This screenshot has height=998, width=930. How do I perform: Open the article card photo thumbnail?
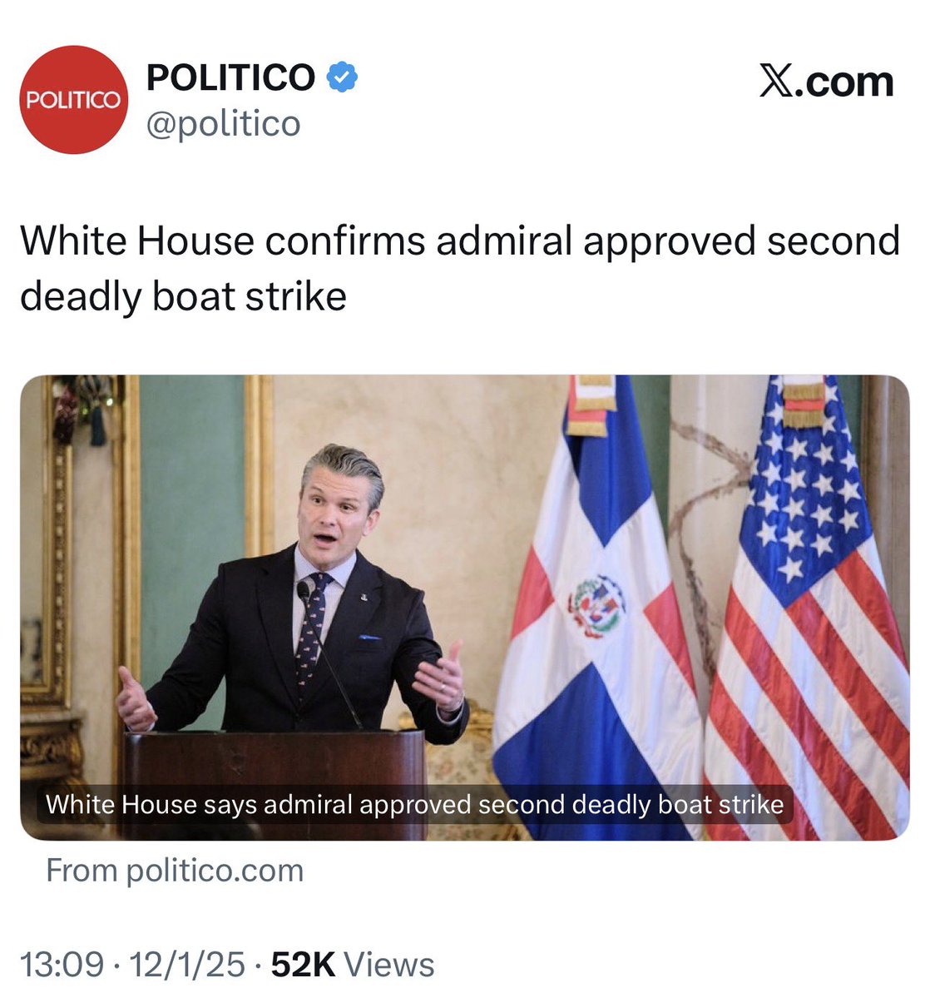pos(465,608)
